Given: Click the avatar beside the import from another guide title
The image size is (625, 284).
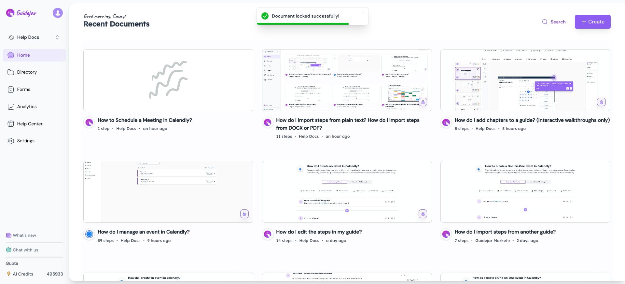Looking at the screenshot, I should (446, 234).
